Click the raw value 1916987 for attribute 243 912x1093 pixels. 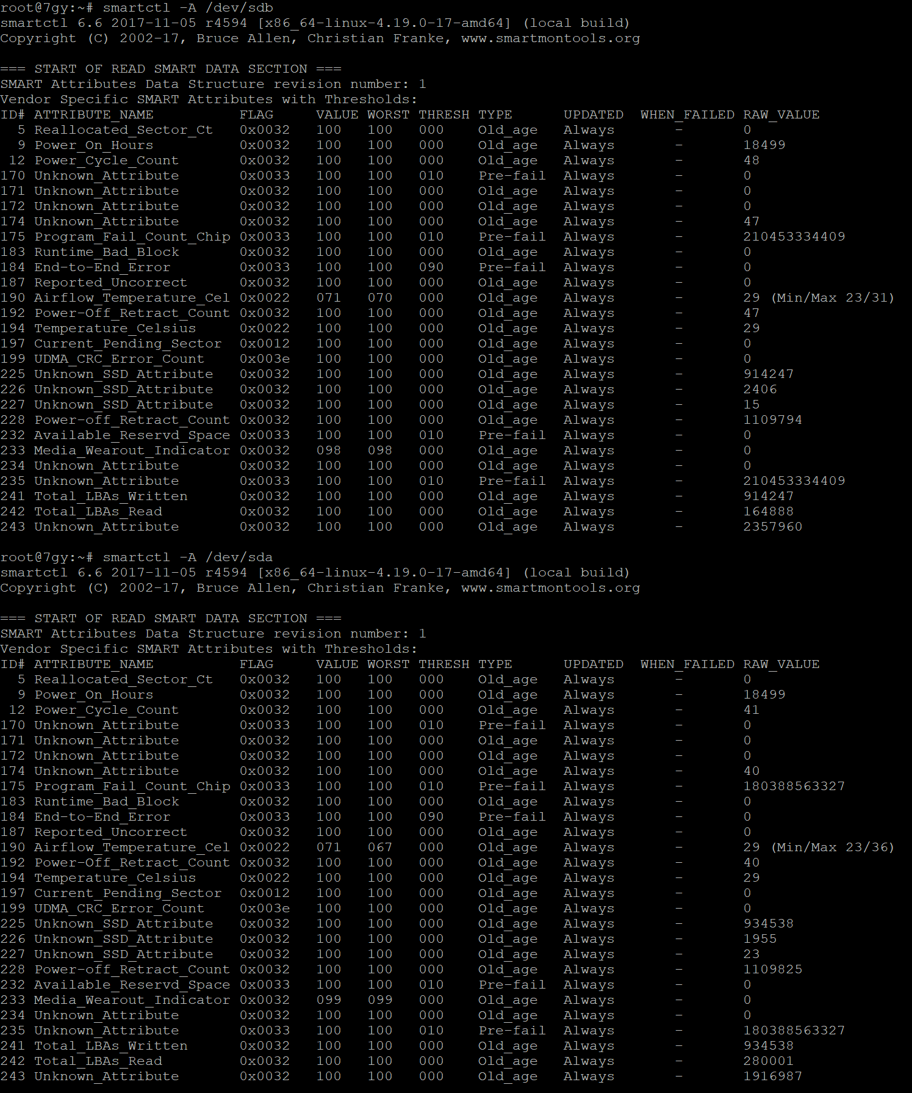(x=772, y=1077)
